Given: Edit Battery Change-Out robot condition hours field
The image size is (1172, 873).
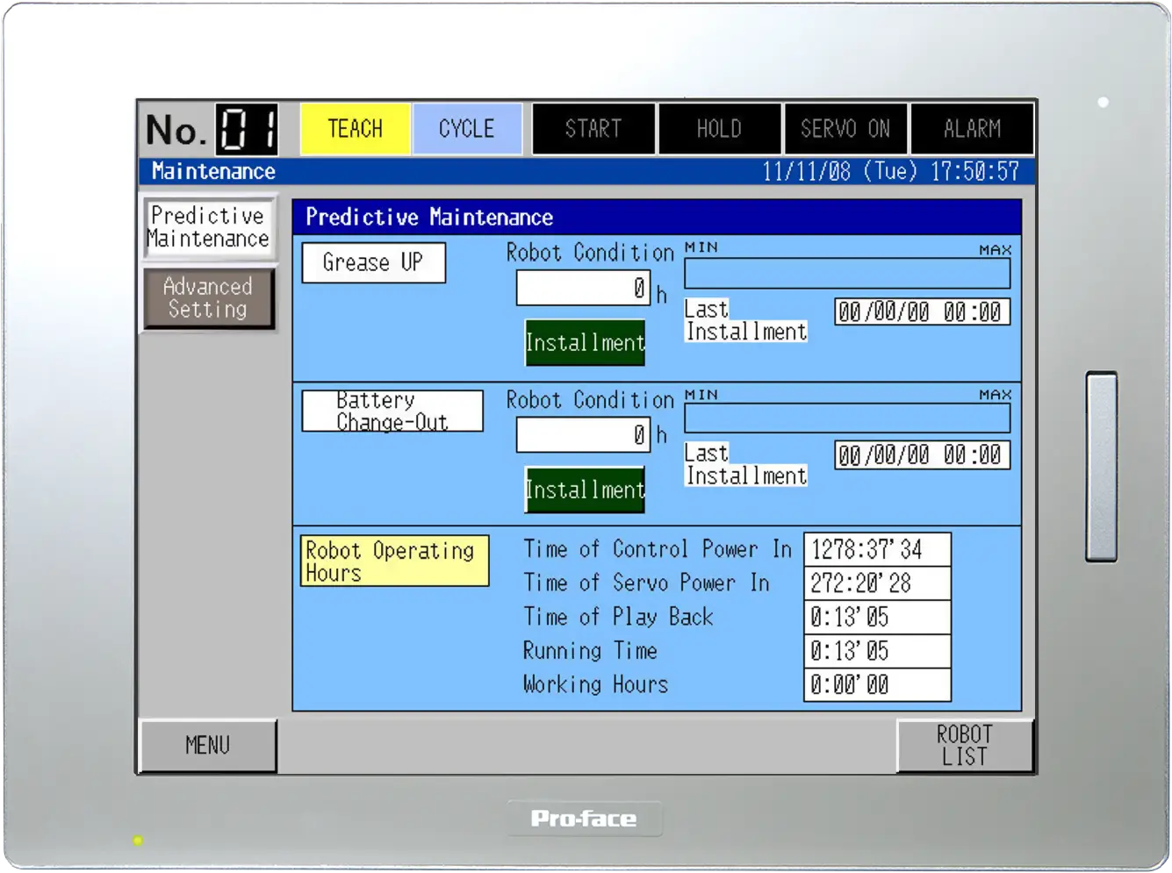Looking at the screenshot, I should [x=583, y=434].
